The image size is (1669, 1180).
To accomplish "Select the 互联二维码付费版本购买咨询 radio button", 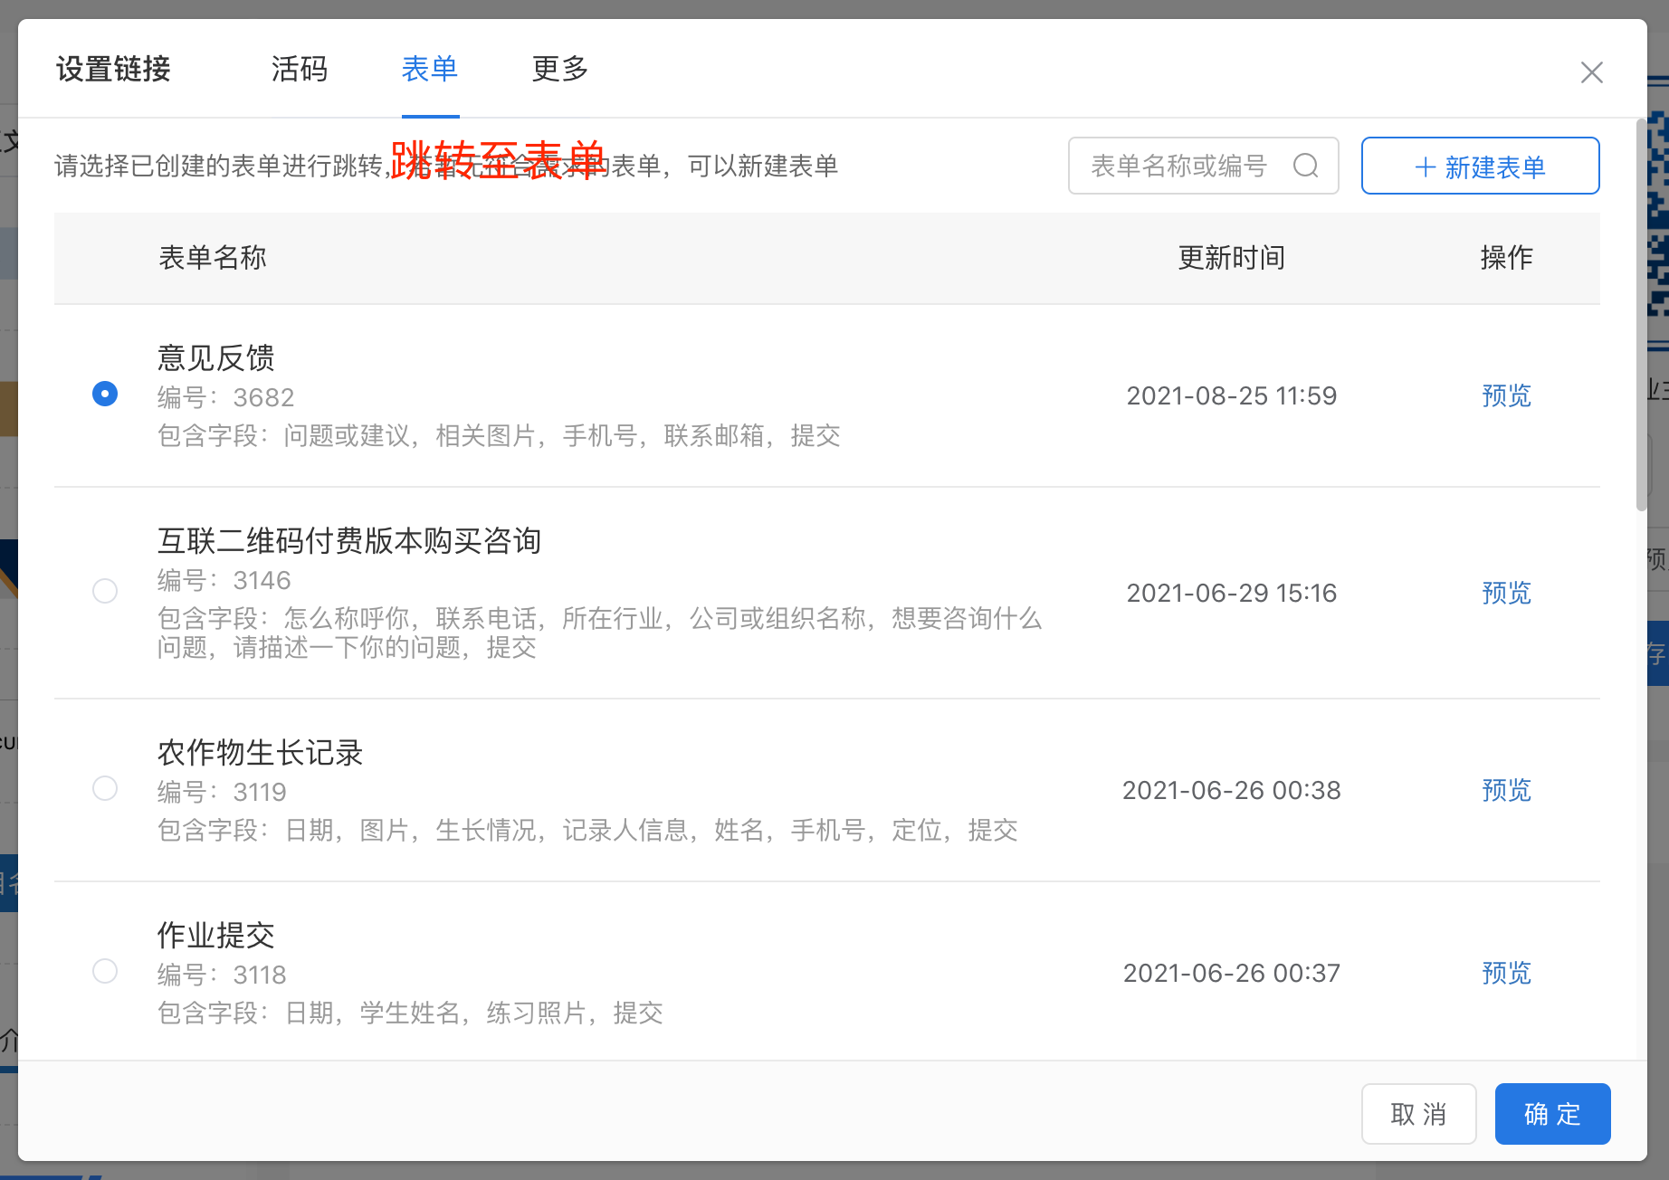I will point(105,591).
